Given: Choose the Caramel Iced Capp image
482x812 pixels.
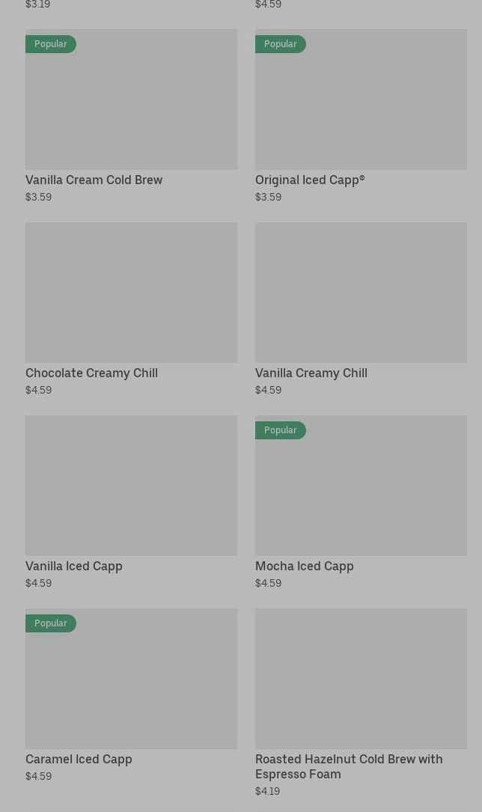Looking at the screenshot, I should pyautogui.click(x=131, y=685).
